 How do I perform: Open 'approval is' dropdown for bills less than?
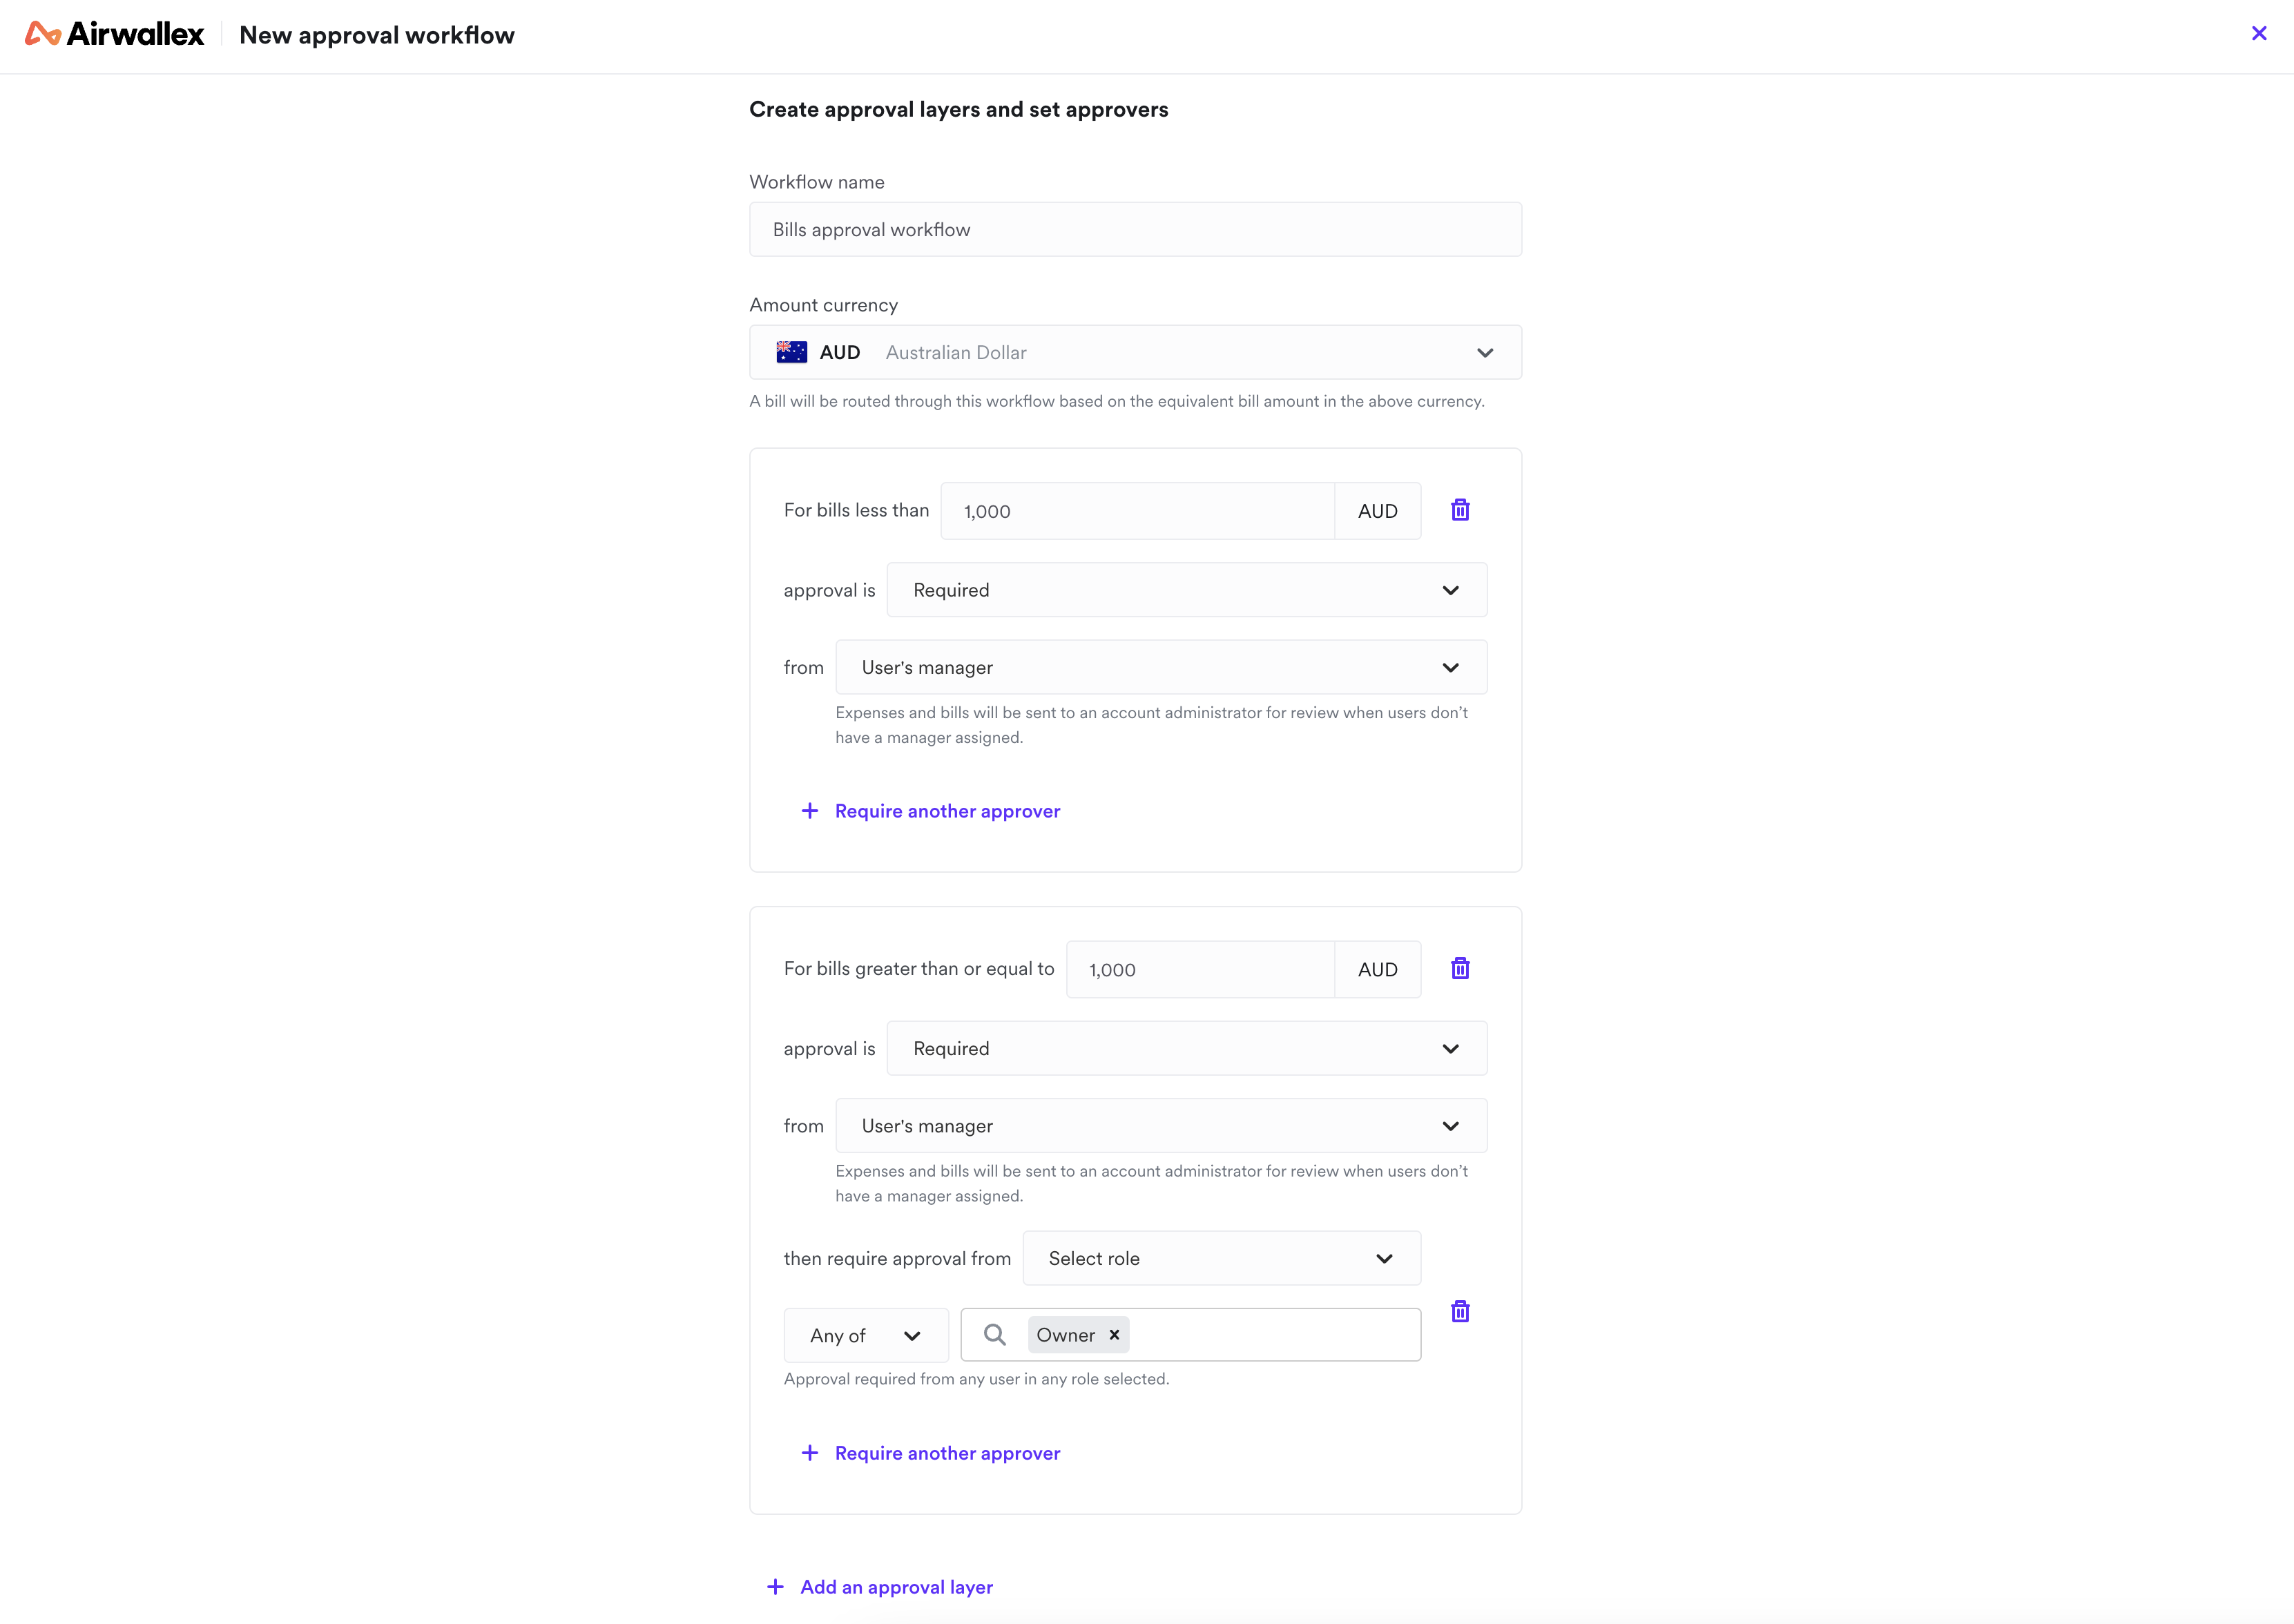(x=1186, y=590)
